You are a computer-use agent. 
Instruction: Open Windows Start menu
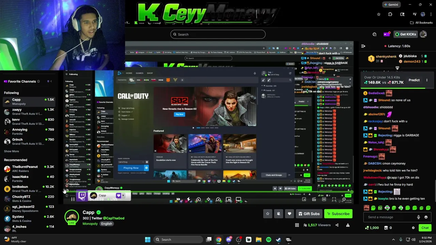(x=147, y=240)
